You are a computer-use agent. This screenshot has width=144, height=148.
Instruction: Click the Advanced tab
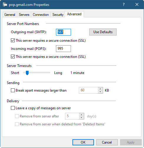[74, 14]
